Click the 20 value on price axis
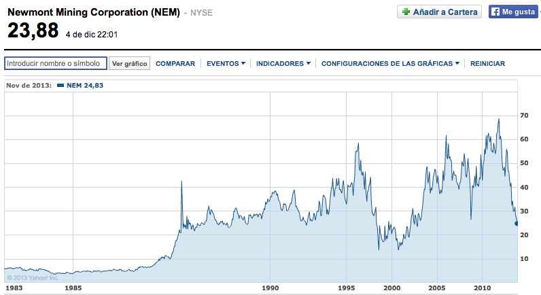Screen dimensions: 541x295 (524, 235)
